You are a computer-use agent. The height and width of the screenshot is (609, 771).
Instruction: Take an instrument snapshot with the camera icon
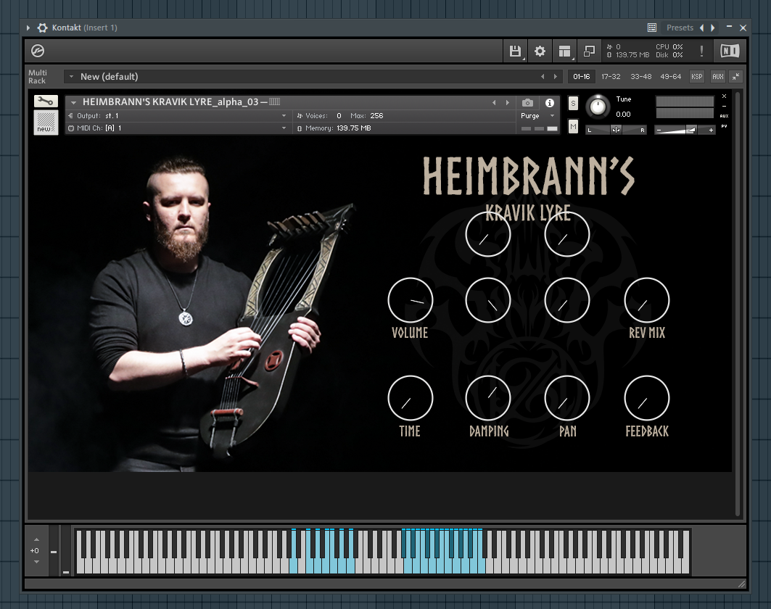click(x=527, y=102)
